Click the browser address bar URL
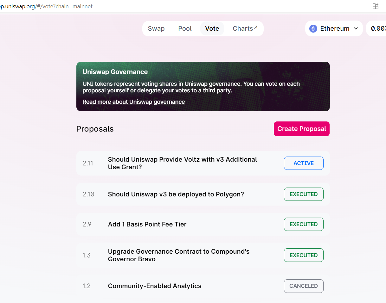Screen dimensions: 386x303 46,6
